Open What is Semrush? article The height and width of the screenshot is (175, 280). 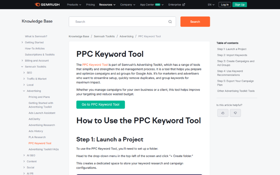pos(36,36)
